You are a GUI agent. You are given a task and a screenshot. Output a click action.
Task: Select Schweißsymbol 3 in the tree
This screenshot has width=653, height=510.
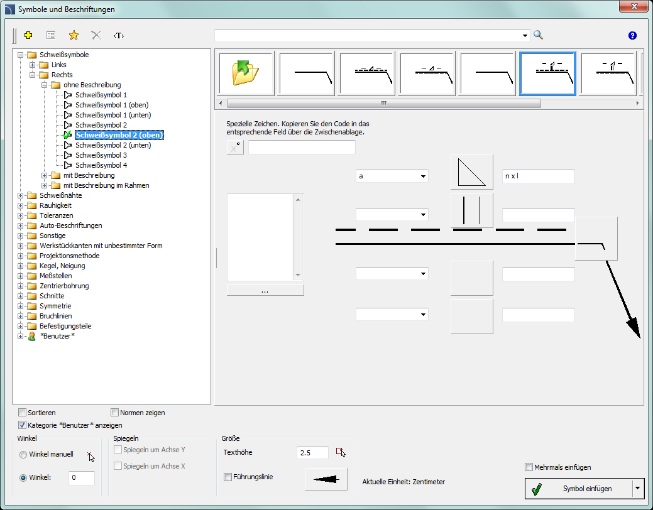(x=101, y=155)
